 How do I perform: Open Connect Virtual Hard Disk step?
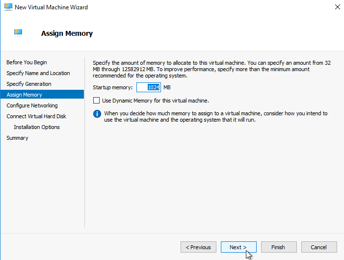(36, 116)
